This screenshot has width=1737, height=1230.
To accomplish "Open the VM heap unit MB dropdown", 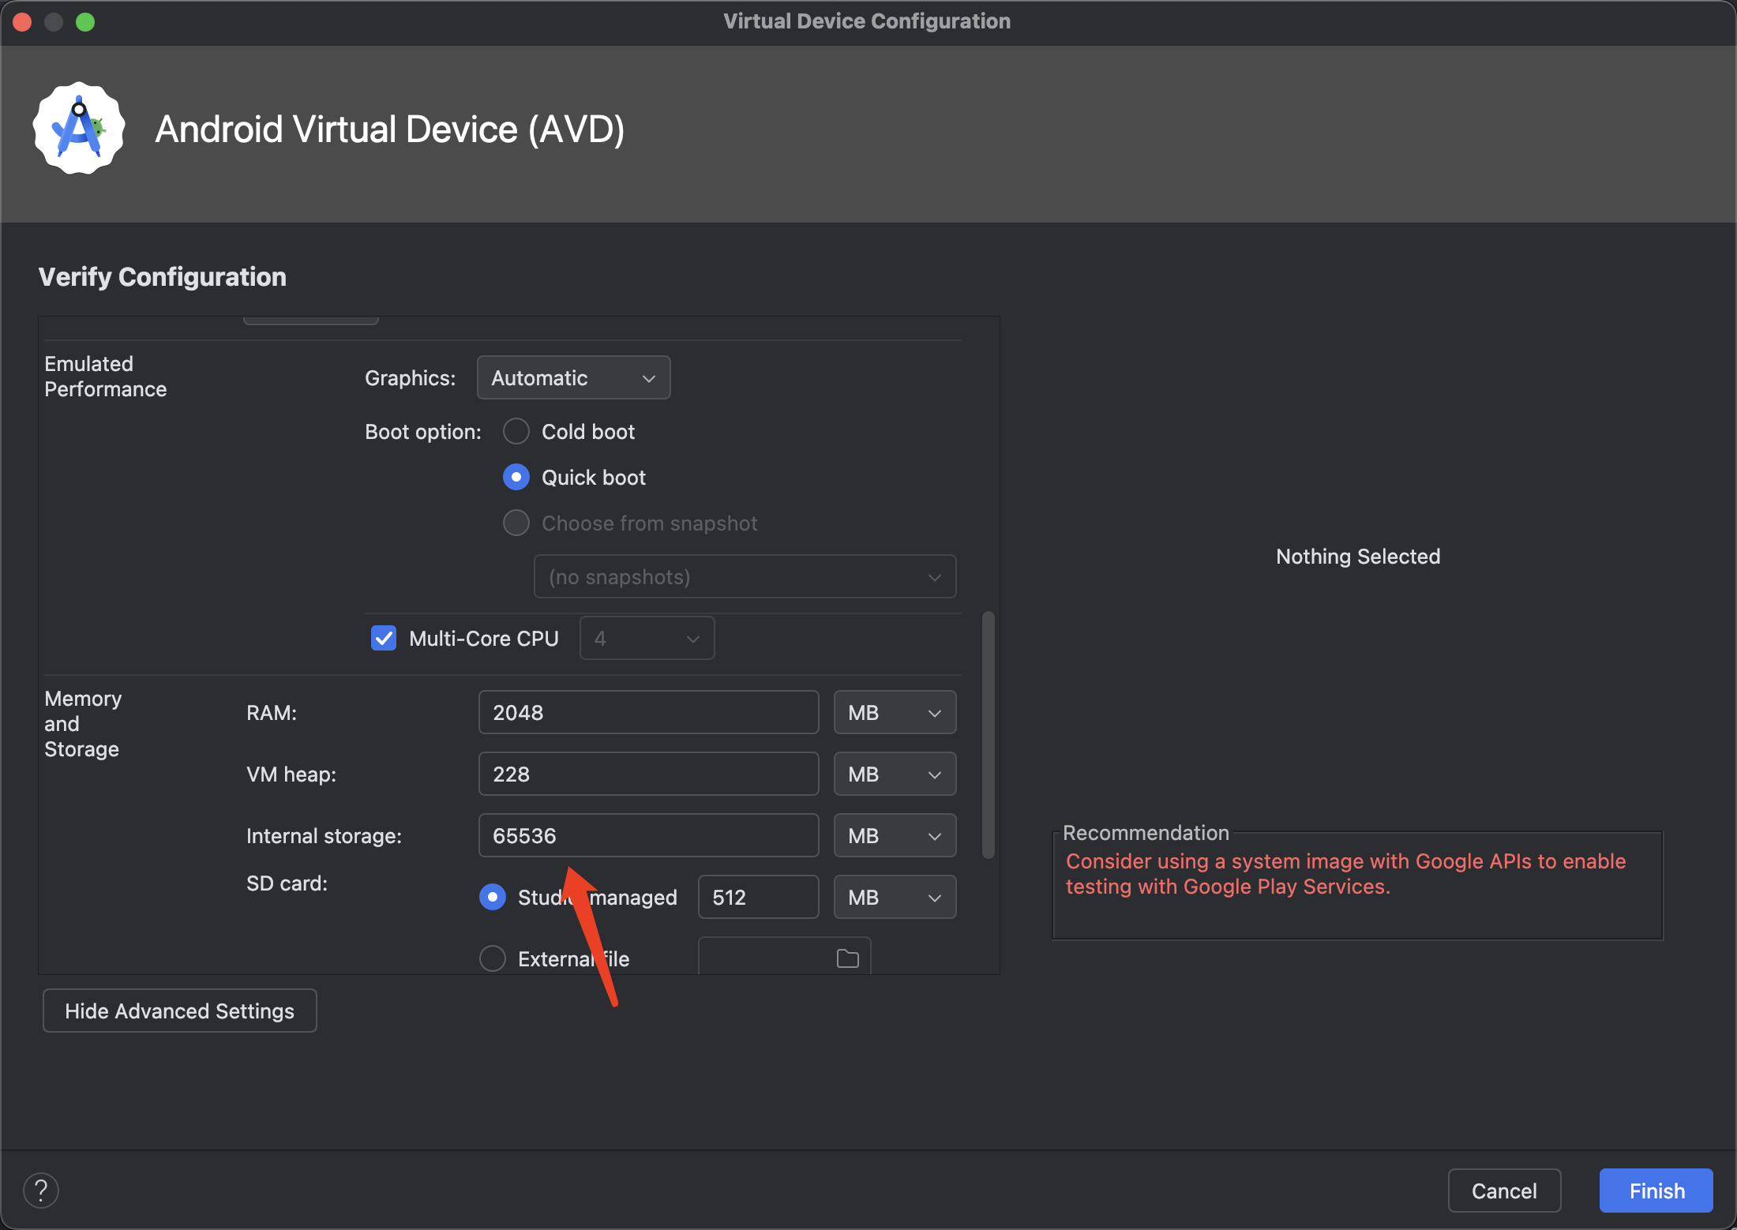I will point(895,774).
